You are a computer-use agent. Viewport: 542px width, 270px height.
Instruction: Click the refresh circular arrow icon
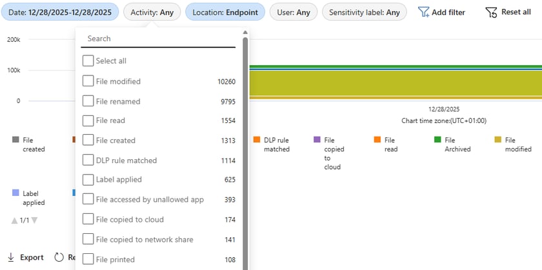tap(59, 257)
